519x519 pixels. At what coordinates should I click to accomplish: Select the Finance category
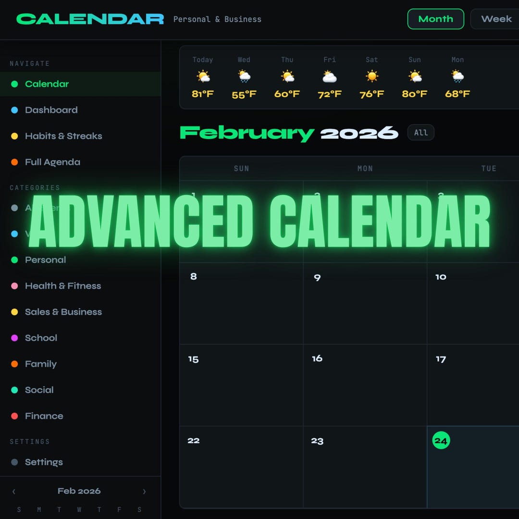[x=80, y=416]
